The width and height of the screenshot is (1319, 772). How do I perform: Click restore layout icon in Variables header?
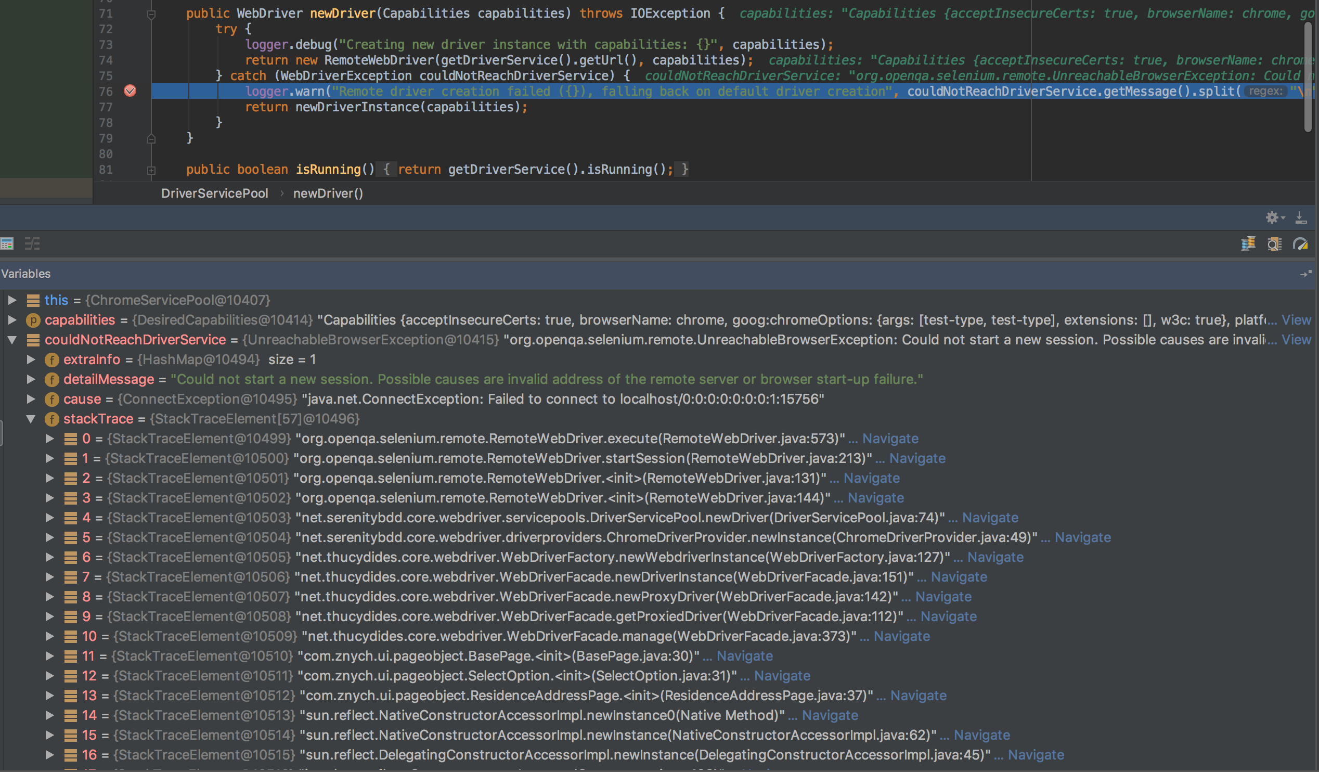[1305, 274]
